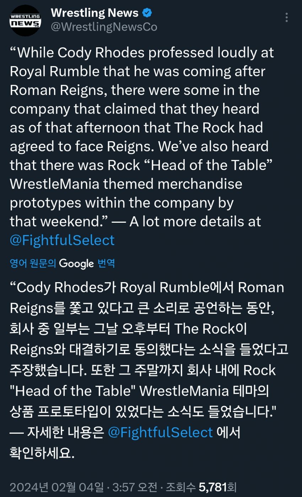Viewport: 302px width, 497px height.
Task: Open @FightfulSelect mention in the Korean translation
Action: click(x=160, y=432)
